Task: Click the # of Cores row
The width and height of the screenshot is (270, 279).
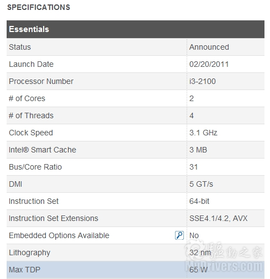Action: (x=135, y=98)
